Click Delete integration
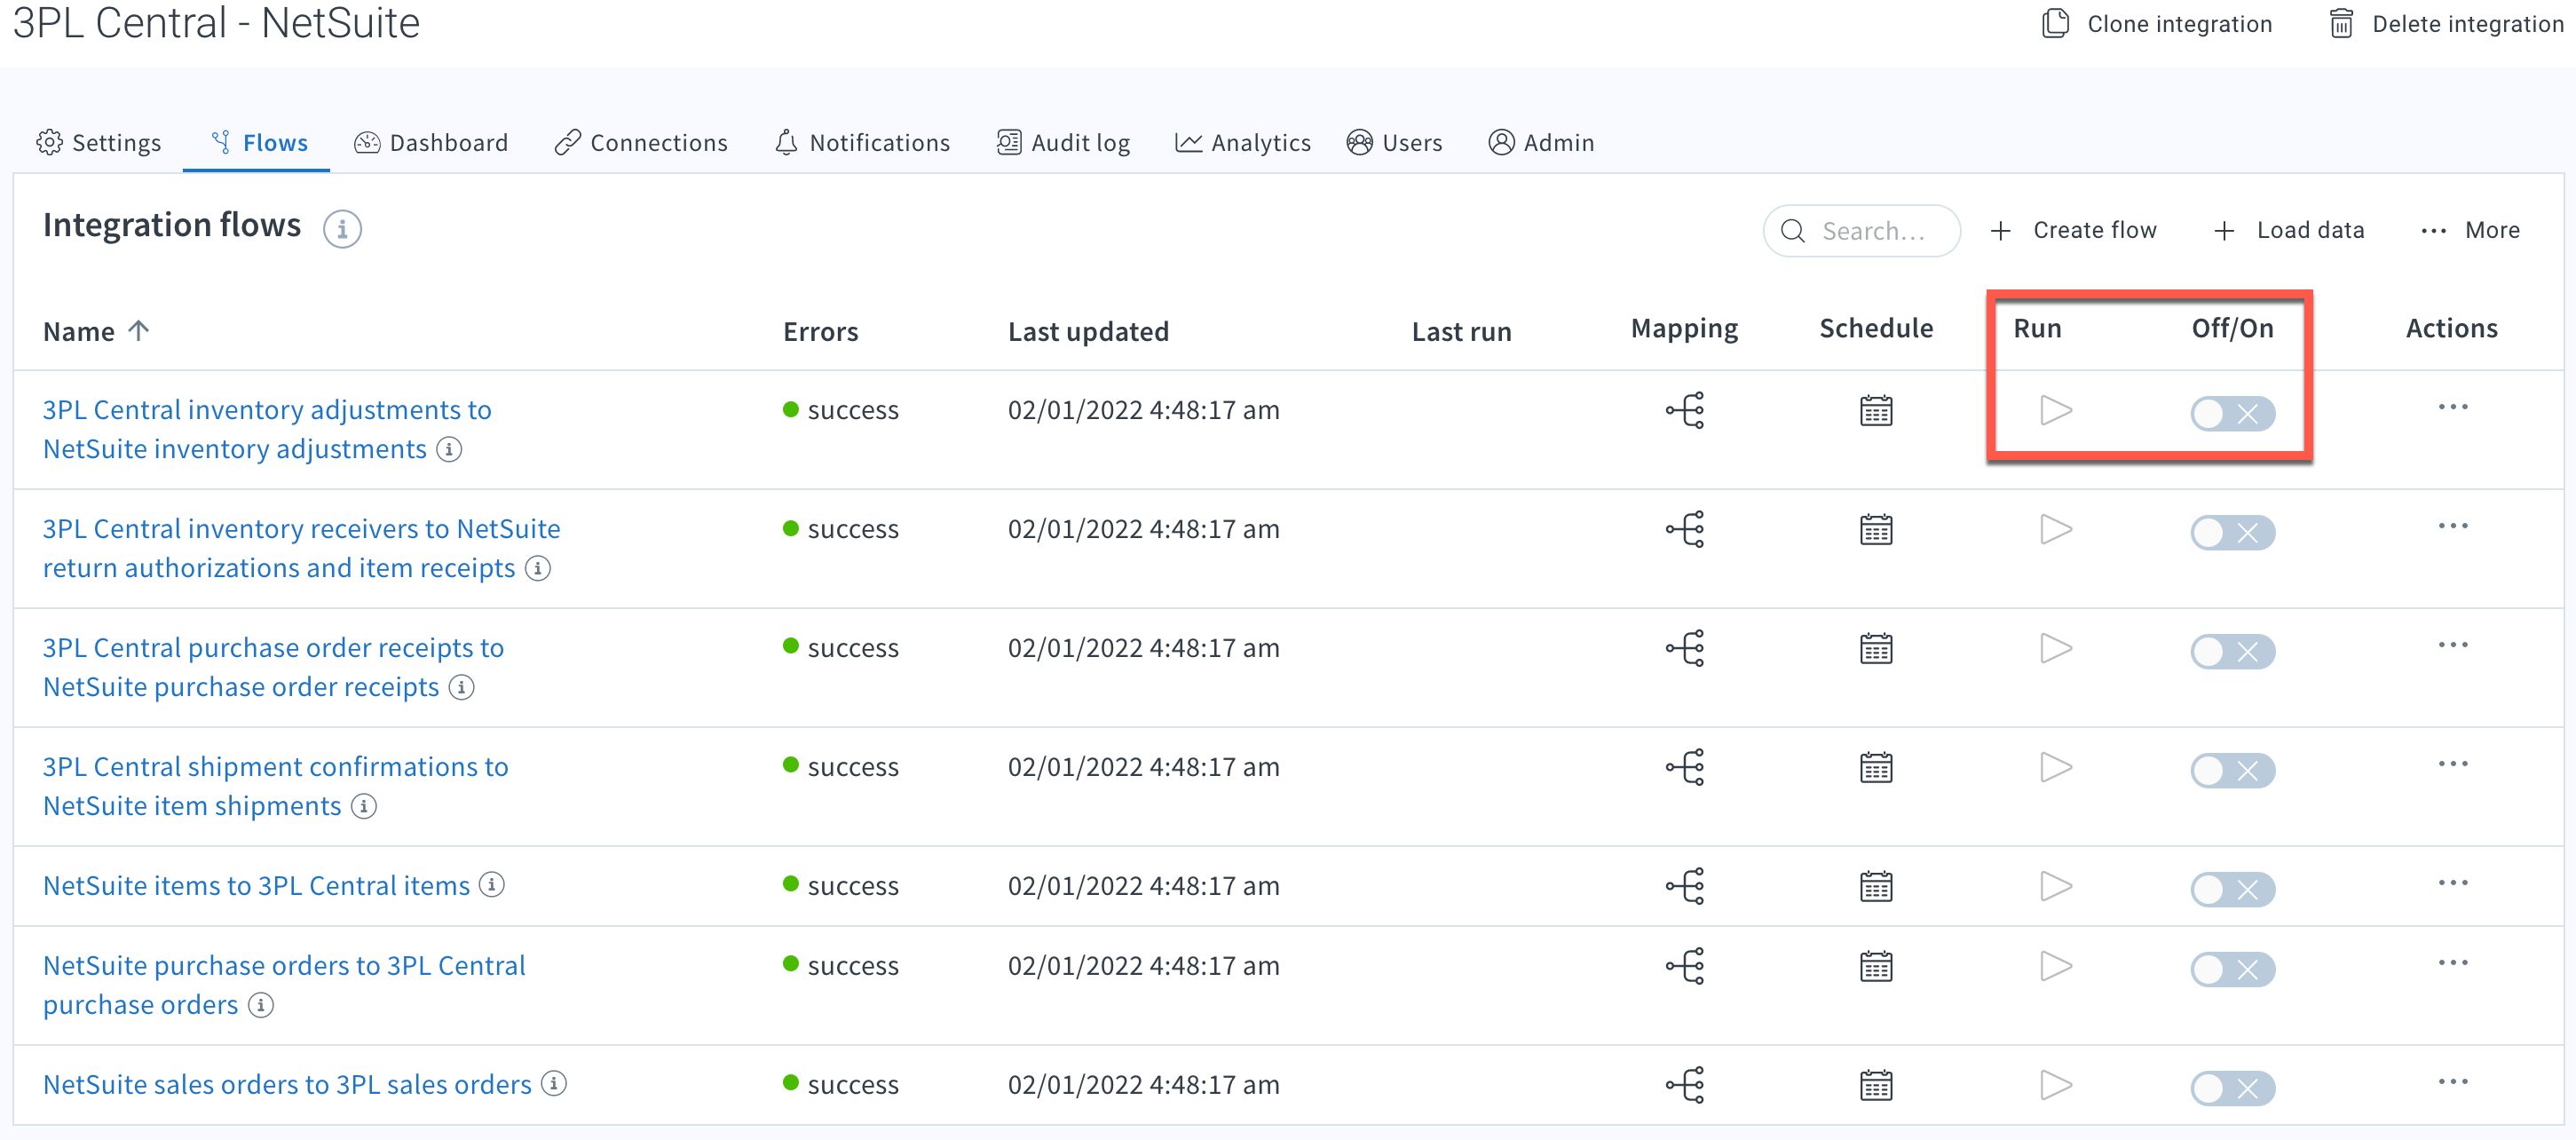This screenshot has width=2576, height=1140. tap(2446, 23)
